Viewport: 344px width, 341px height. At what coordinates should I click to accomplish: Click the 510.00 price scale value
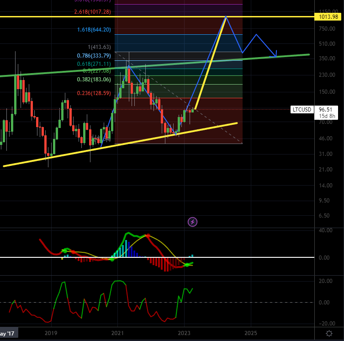tap(327, 44)
